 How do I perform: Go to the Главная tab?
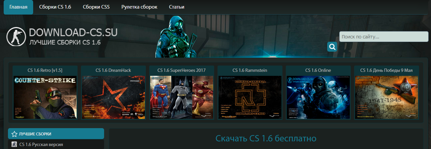click(x=18, y=7)
